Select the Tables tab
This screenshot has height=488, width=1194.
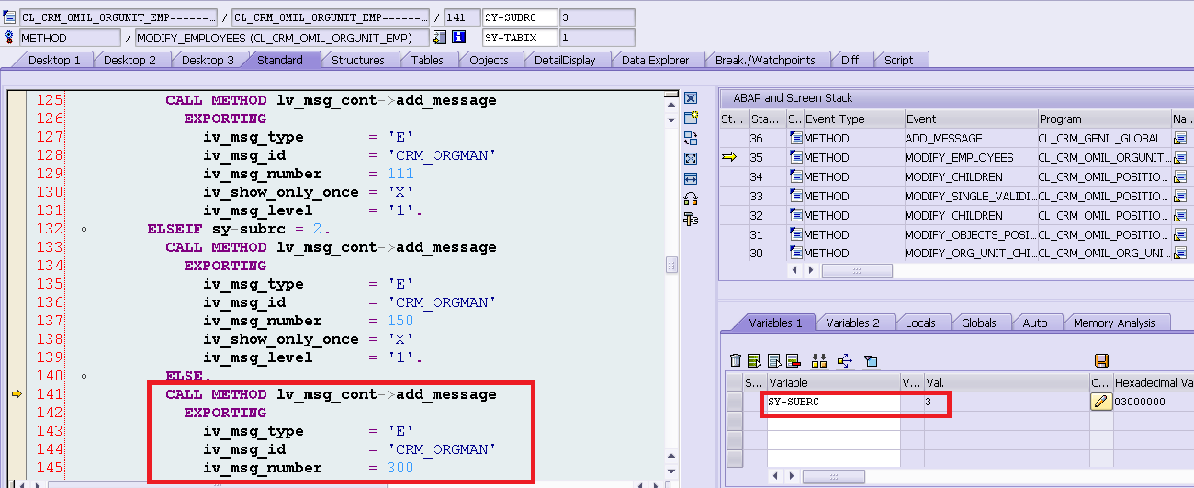coord(427,60)
